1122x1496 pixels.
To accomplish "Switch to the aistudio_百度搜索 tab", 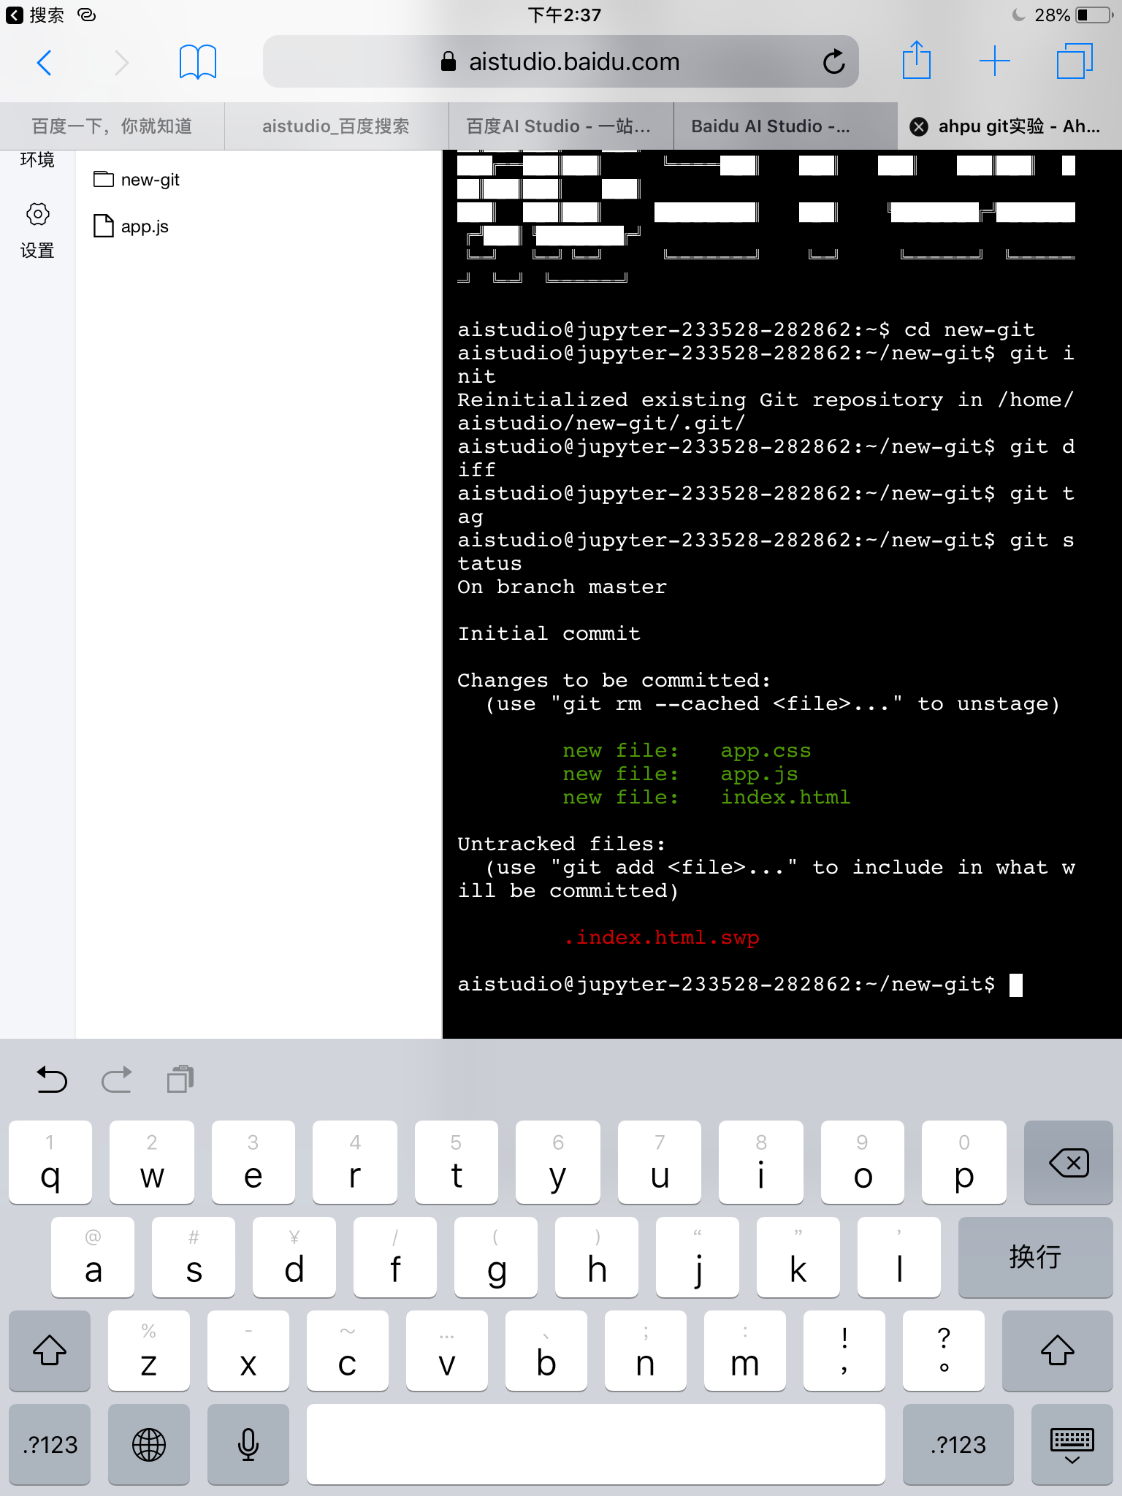I will 336,126.
